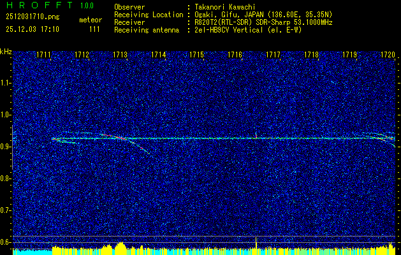Select filename 2512031710.png
The height and width of the screenshot is (255, 401).
[33, 17]
